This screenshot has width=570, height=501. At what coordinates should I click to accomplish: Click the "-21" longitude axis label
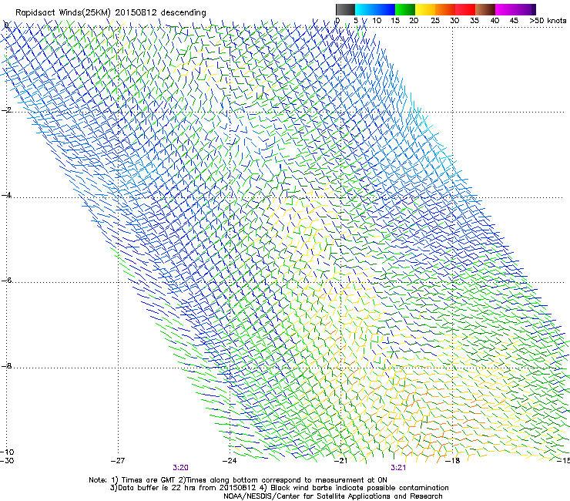click(x=340, y=461)
